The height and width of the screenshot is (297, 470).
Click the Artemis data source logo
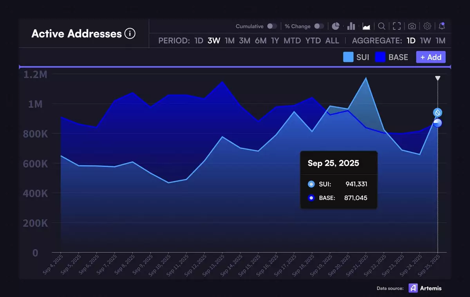(x=413, y=288)
